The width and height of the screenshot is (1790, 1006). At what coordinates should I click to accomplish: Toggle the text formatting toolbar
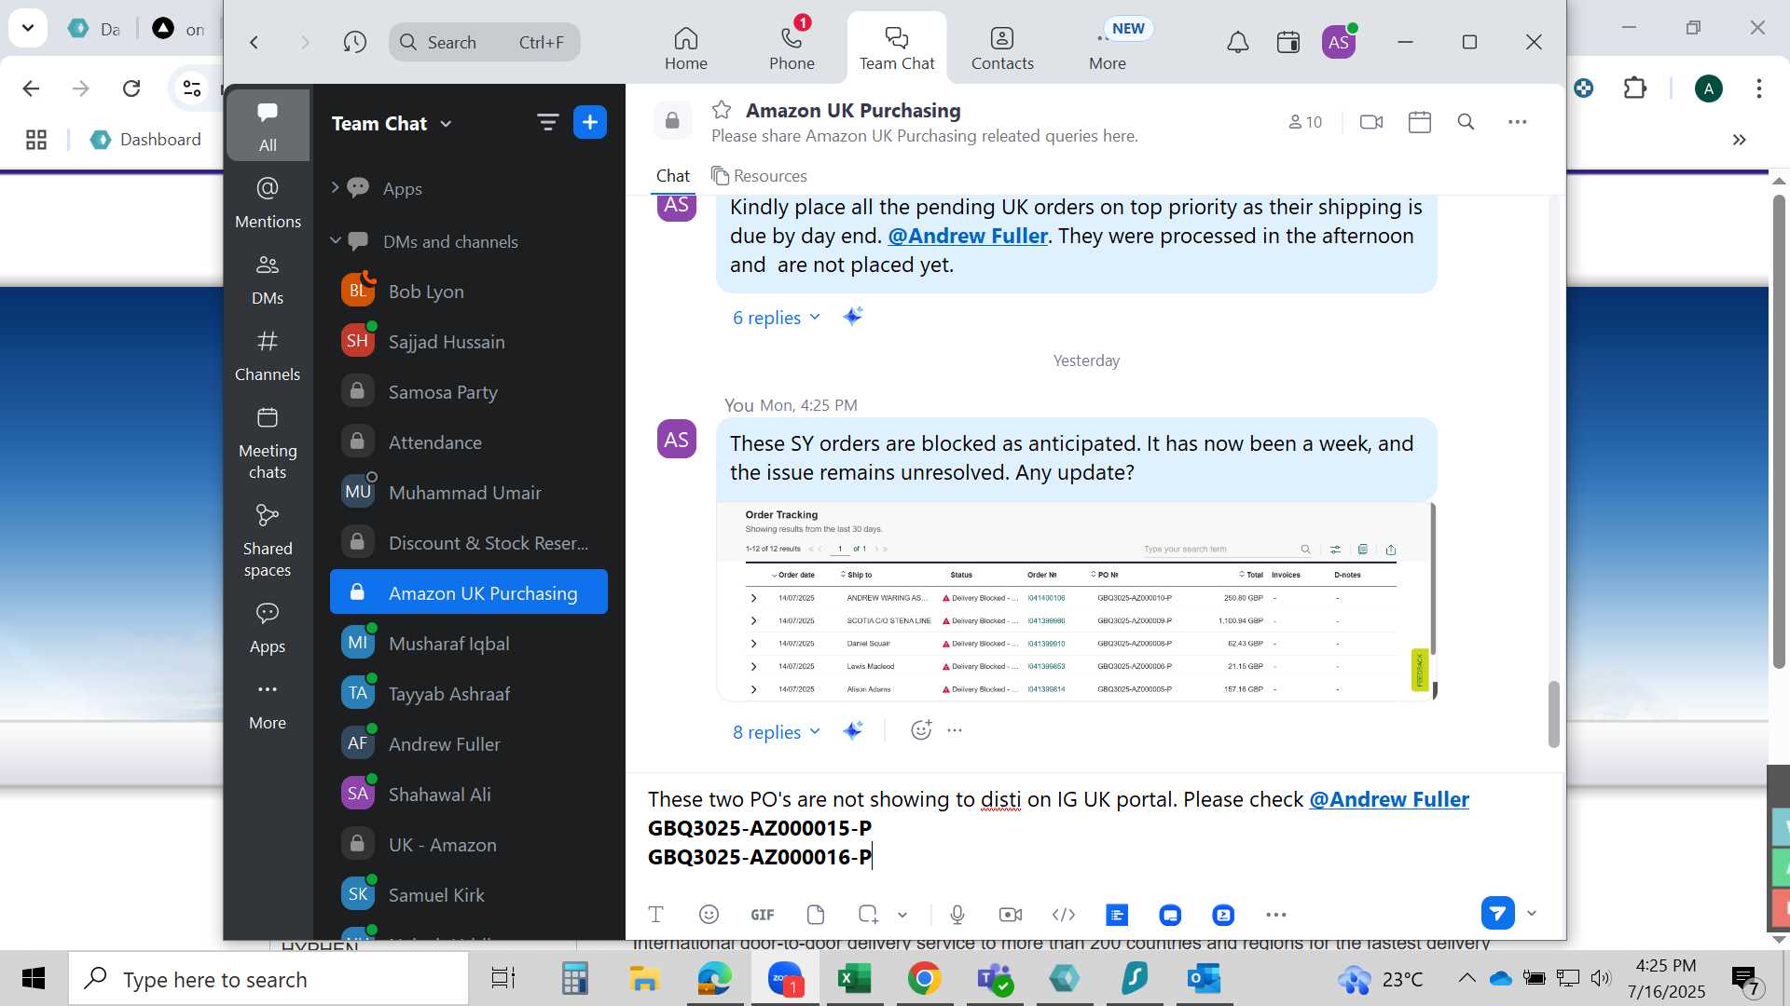655,915
